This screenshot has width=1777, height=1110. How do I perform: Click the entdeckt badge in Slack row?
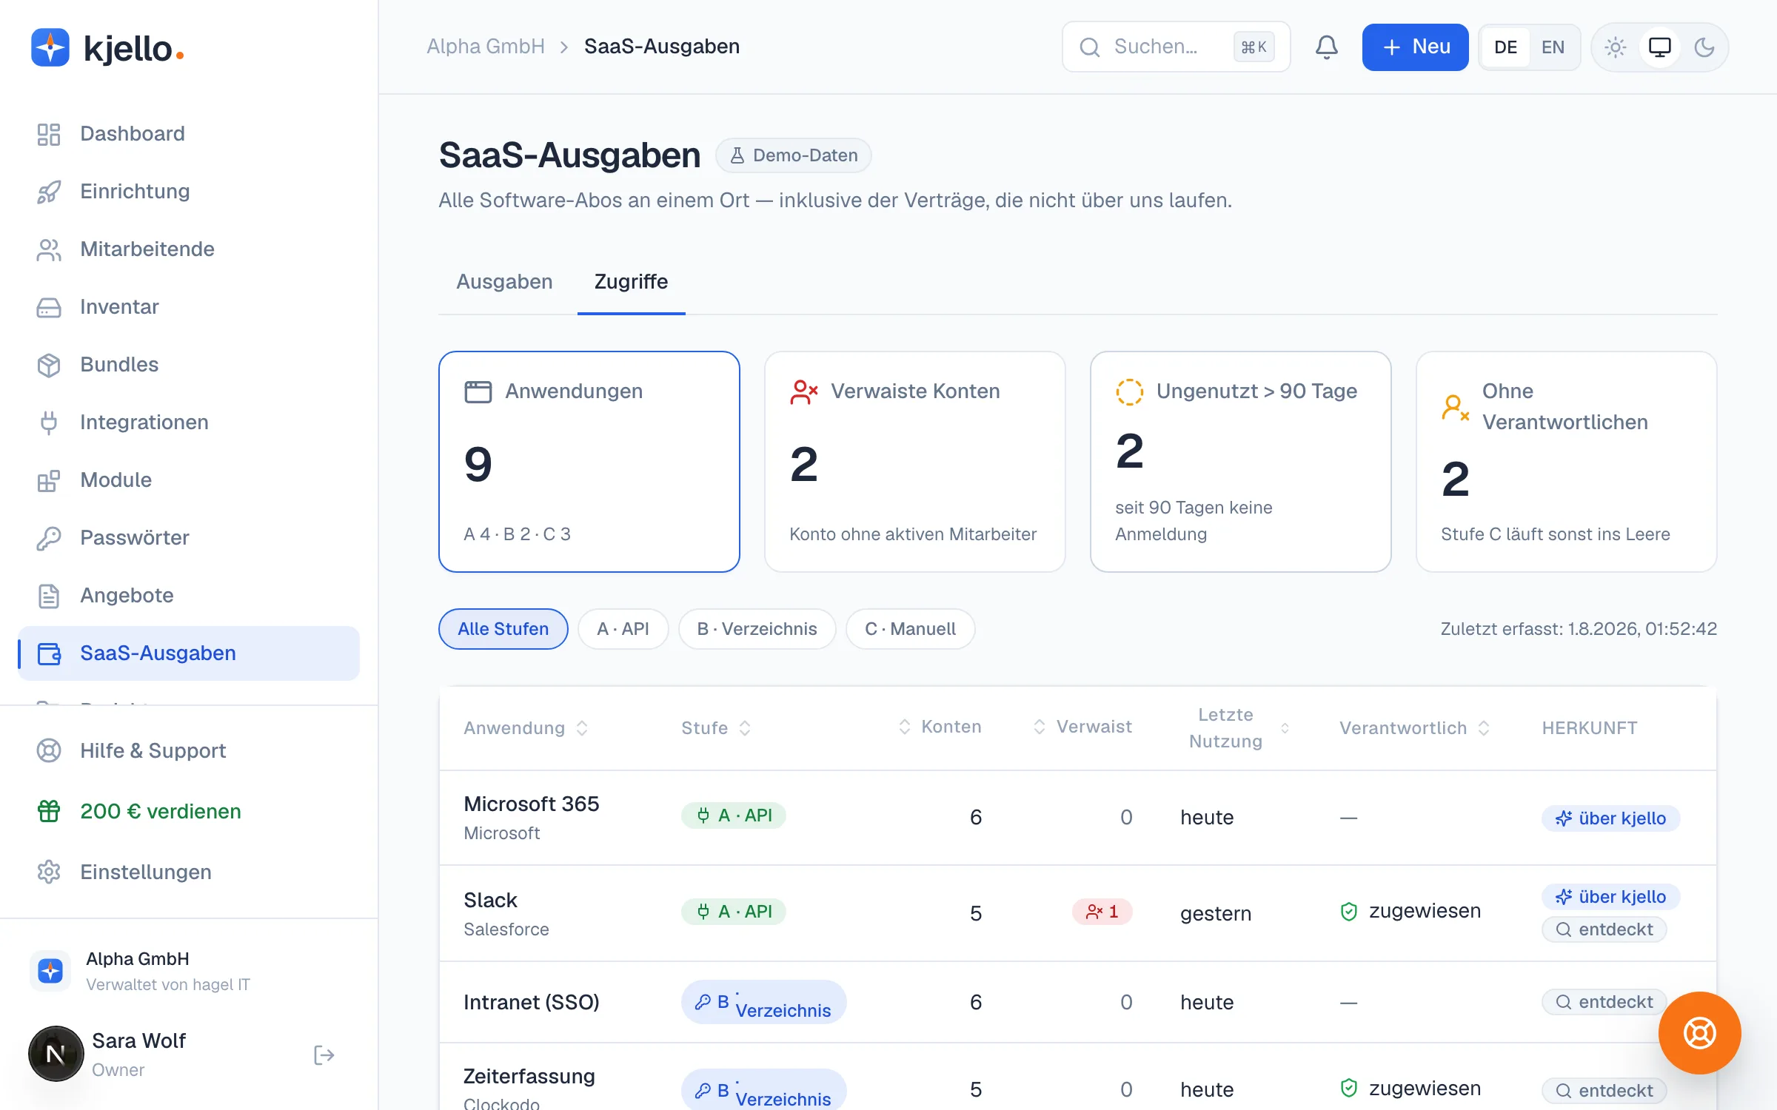point(1604,929)
